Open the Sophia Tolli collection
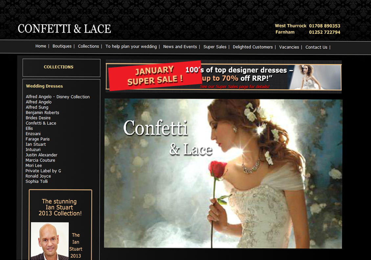Screen dimensions: 371x260 pyautogui.click(x=36, y=181)
